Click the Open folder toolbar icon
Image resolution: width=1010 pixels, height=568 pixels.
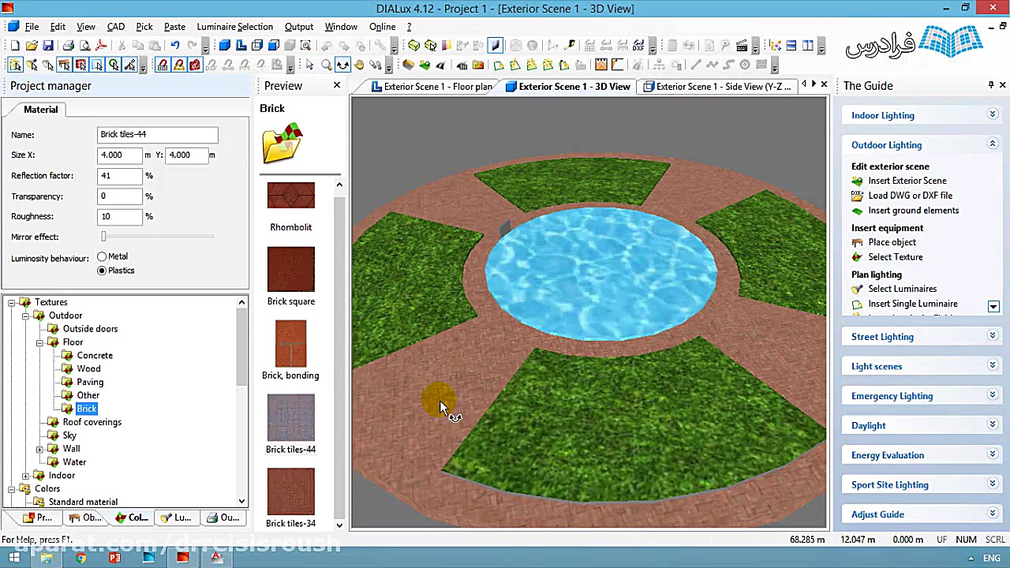[x=32, y=46]
